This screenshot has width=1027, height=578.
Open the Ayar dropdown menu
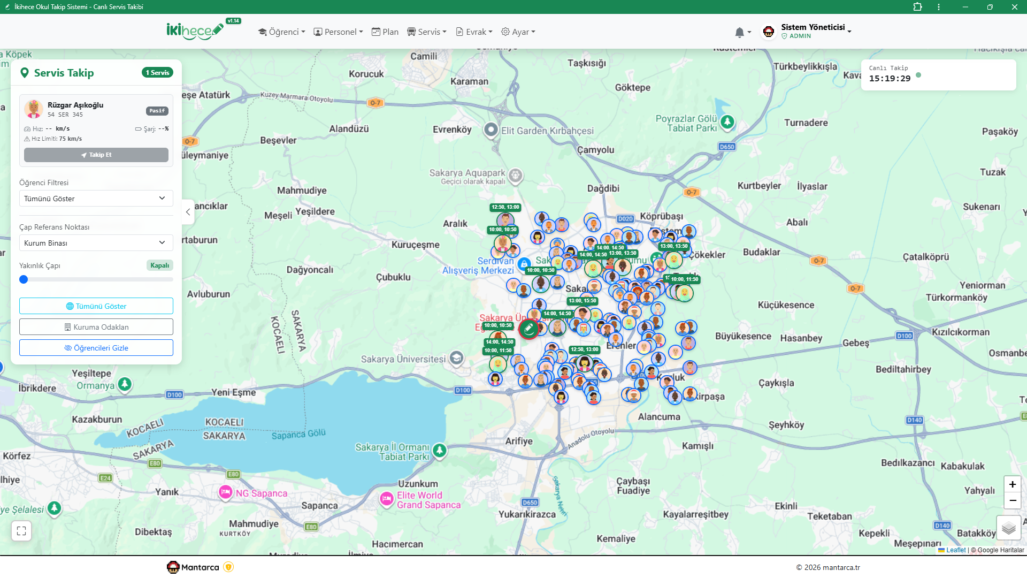518,32
